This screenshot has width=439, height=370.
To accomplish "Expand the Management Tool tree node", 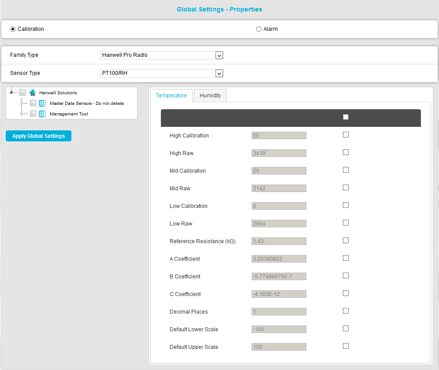I will [x=22, y=114].
